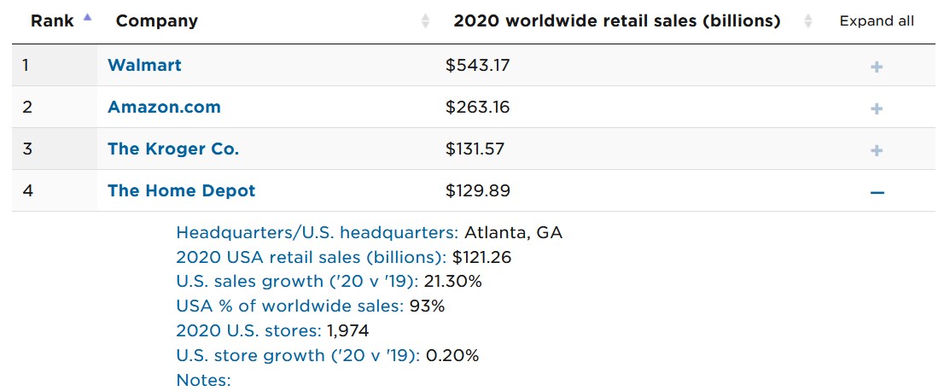The width and height of the screenshot is (944, 391).
Task: Sort by Rank column header
Action: (51, 21)
